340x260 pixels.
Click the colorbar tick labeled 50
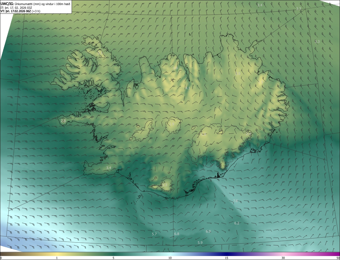coord(338,258)
